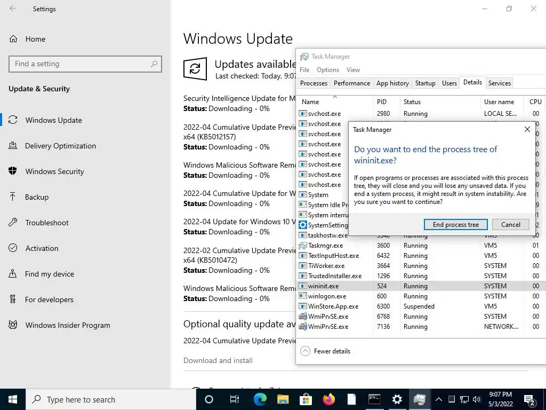
Task: Switch to the Performance tab
Action: tap(352, 83)
